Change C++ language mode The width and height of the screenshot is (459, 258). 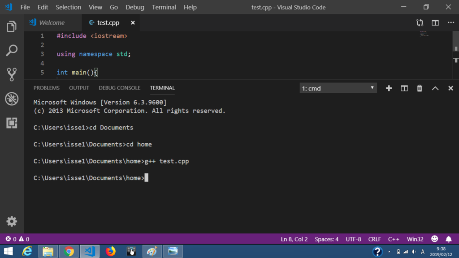(x=394, y=239)
